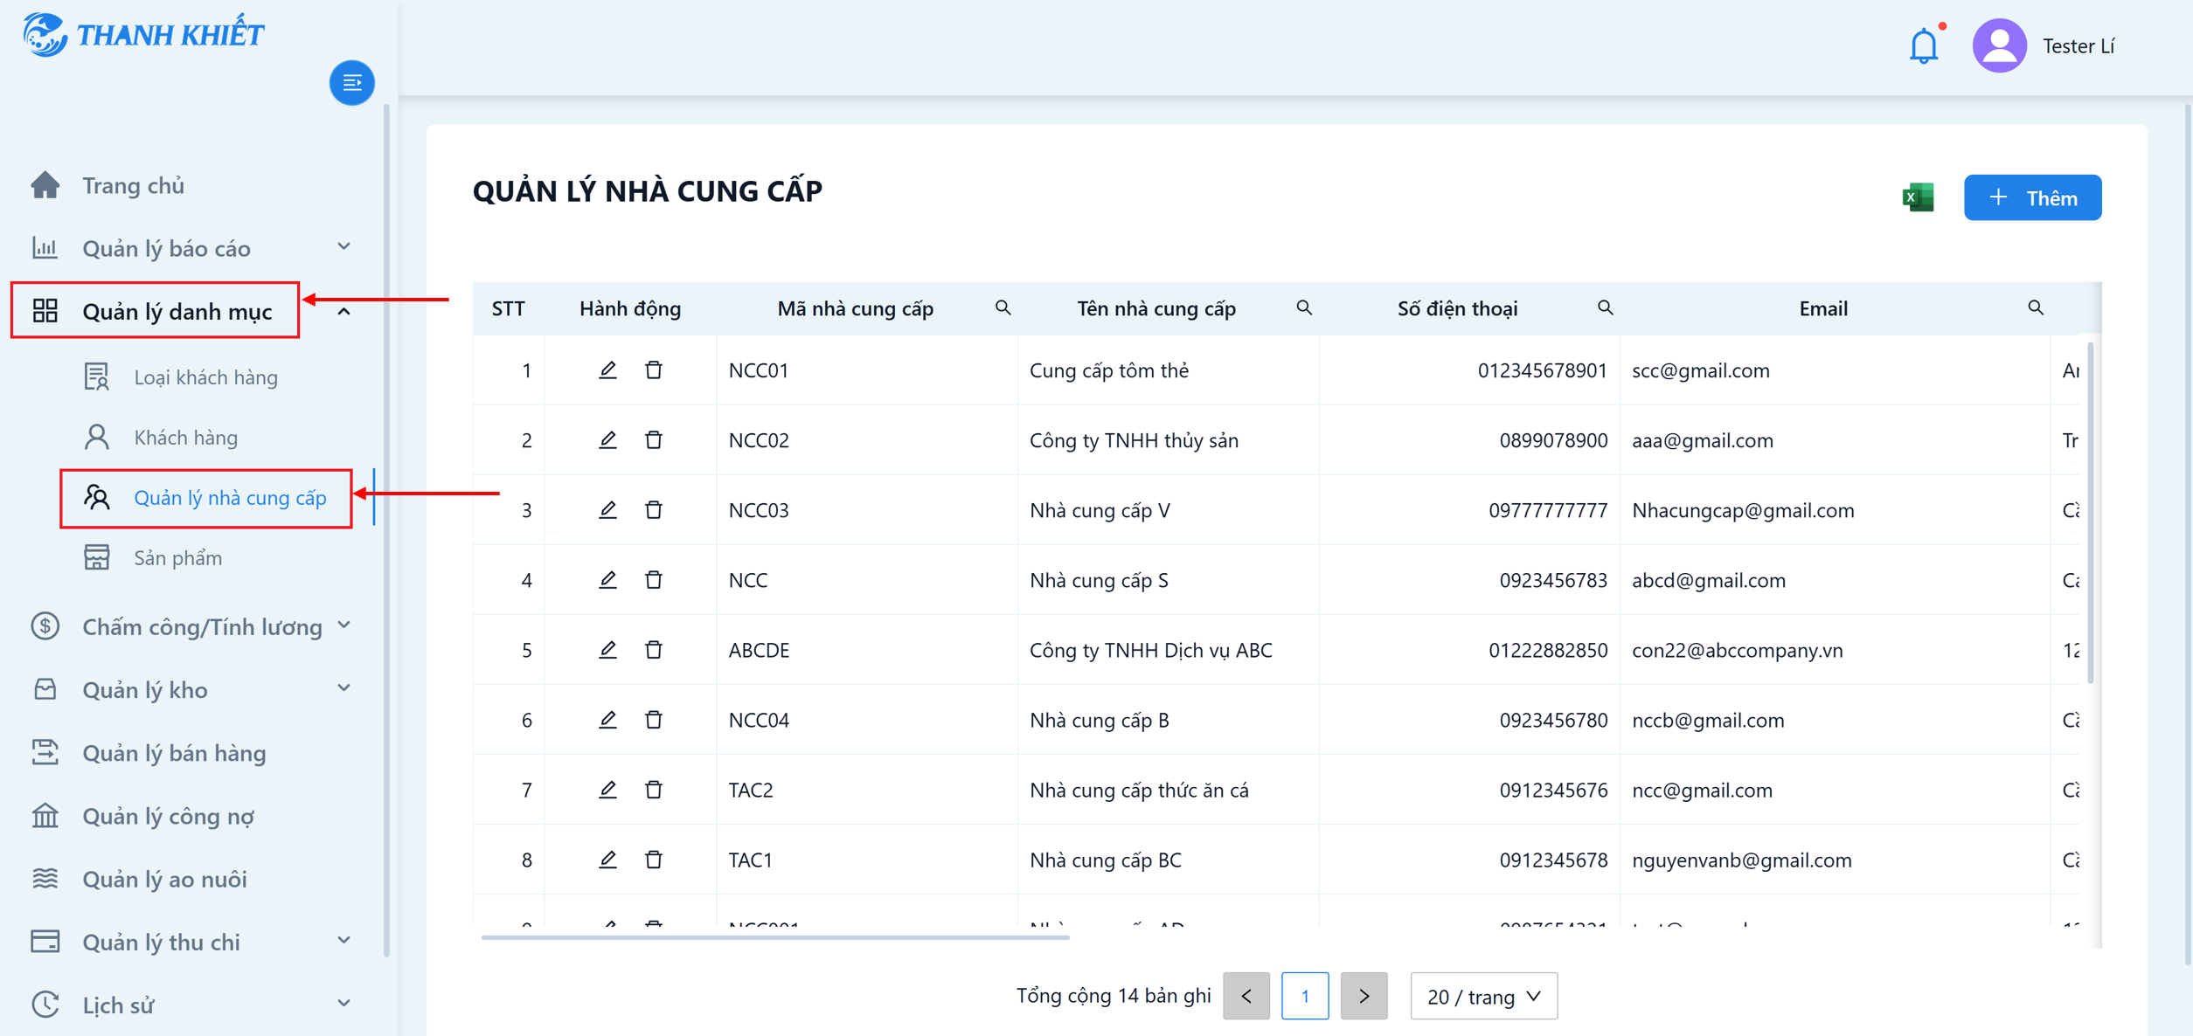This screenshot has height=1036, width=2193.
Task: Click email nguyenvanb@gmail.com
Action: 1741,860
